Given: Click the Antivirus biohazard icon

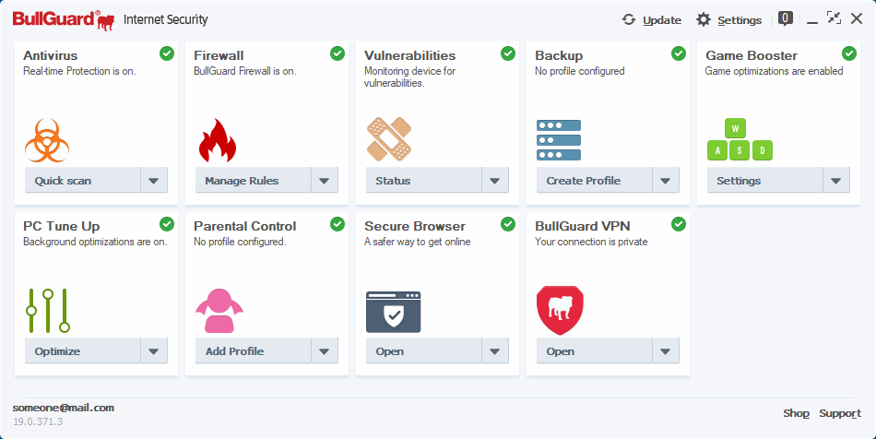Looking at the screenshot, I should coord(47,140).
